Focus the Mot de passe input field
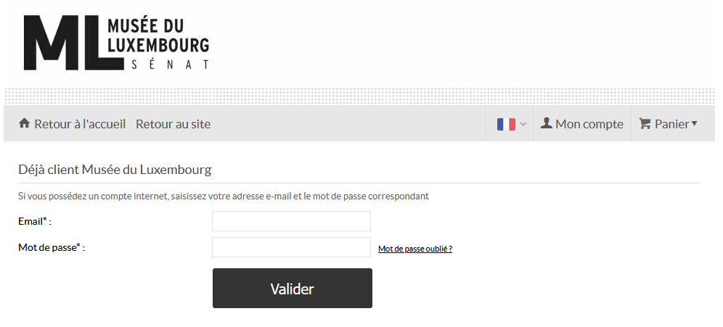The width and height of the screenshot is (723, 327). coord(291,247)
